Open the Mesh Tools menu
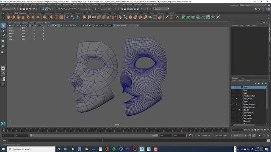 [x=67, y=5]
